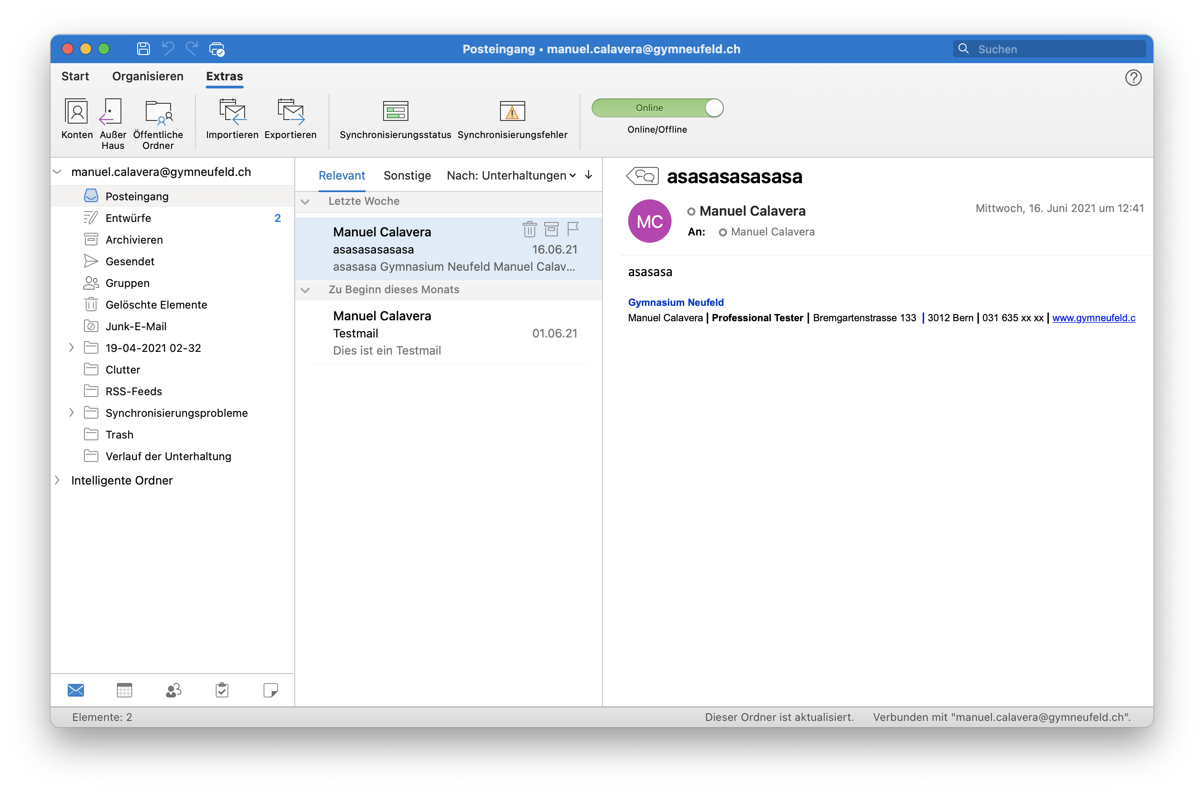
Task: Open the Nach: Unterhaltungen sort dropdown
Action: [511, 175]
